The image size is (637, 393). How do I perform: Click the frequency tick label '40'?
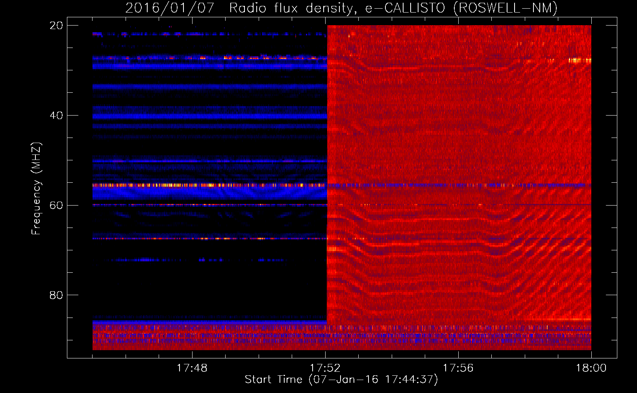pyautogui.click(x=56, y=116)
